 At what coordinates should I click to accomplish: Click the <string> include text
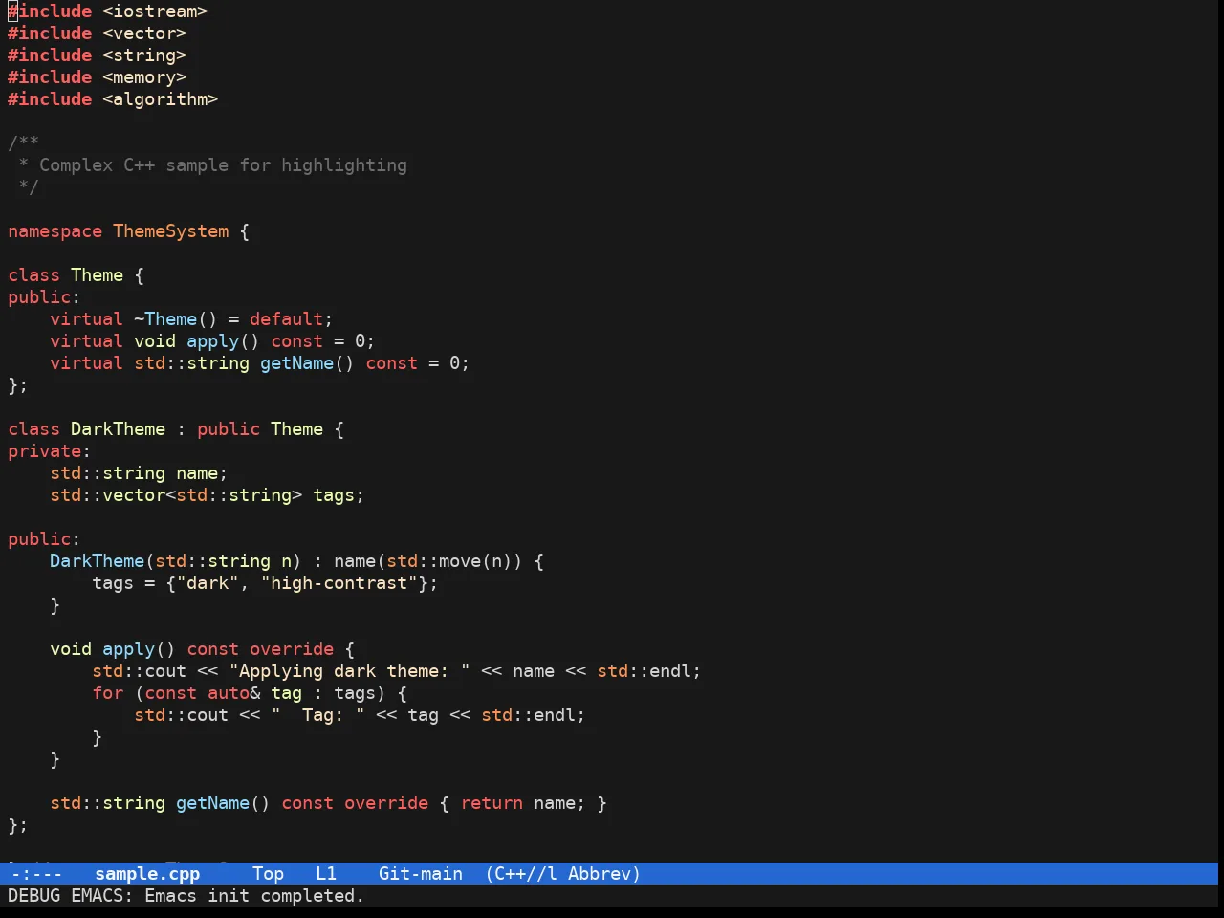click(144, 55)
